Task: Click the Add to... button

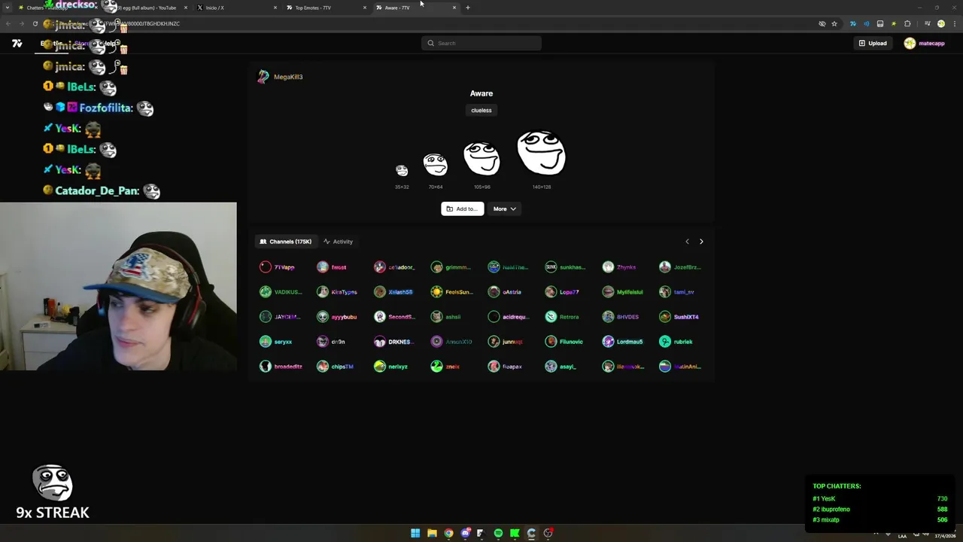Action: (462, 209)
